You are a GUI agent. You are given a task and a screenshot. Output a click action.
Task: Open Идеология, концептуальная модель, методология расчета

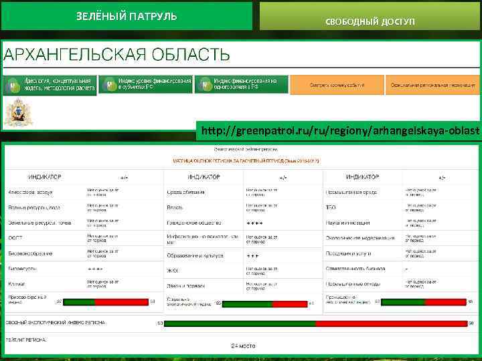click(x=50, y=85)
